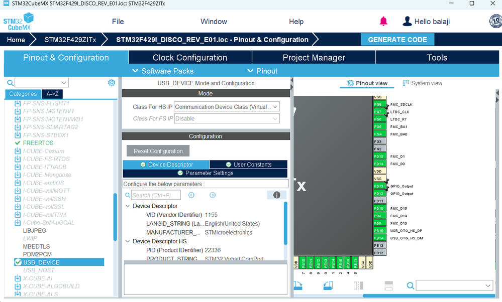Expand the Pinout dropdown menu
This screenshot has width=502, height=302.
(x=262, y=71)
